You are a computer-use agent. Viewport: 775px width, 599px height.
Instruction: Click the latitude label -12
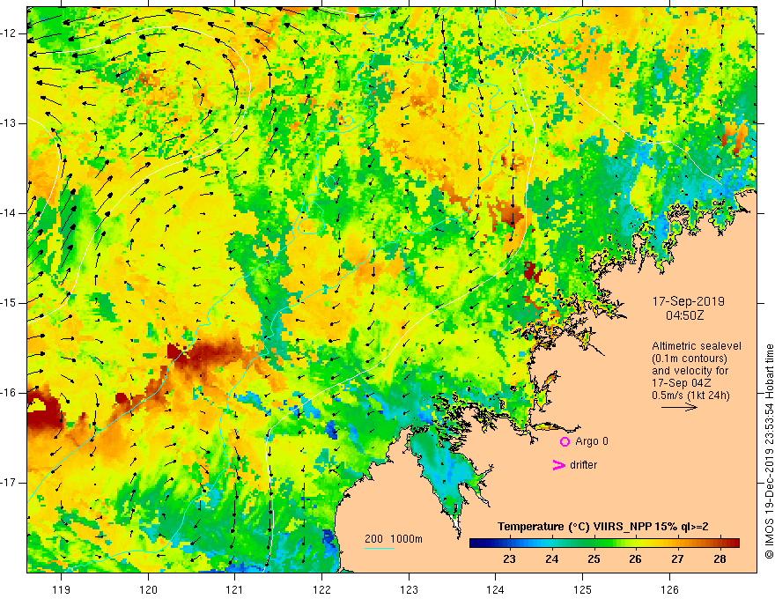point(9,33)
